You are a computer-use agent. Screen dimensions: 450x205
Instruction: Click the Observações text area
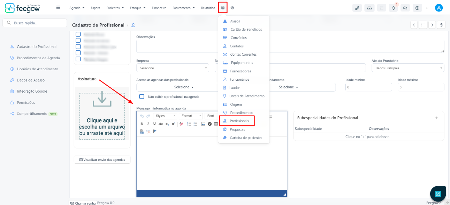coord(290,46)
